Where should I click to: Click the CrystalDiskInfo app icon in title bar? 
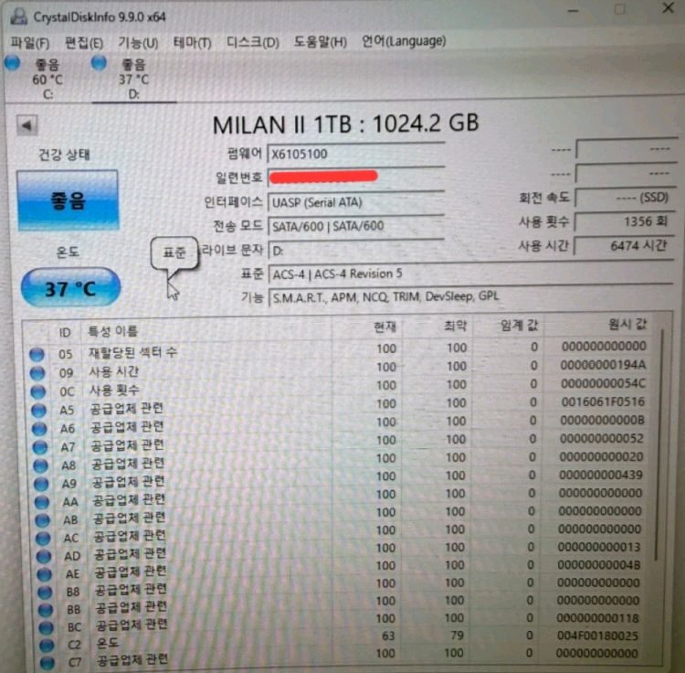18,16
